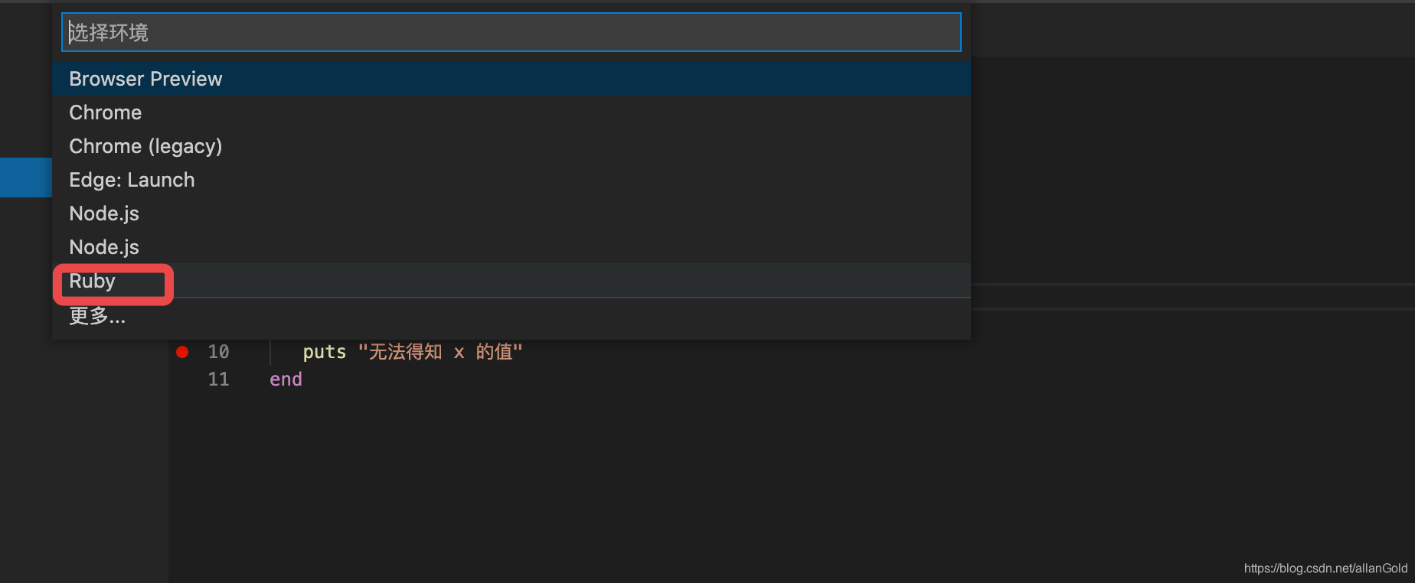Viewport: 1415px width, 583px height.
Task: Click the puts statement on line 10
Action: (x=323, y=351)
